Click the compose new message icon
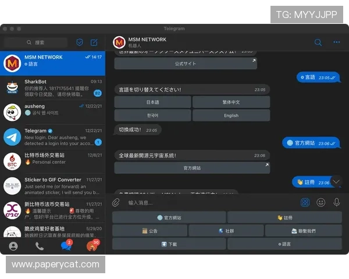Screen dimensions: 349x279 pyautogui.click(x=94, y=42)
